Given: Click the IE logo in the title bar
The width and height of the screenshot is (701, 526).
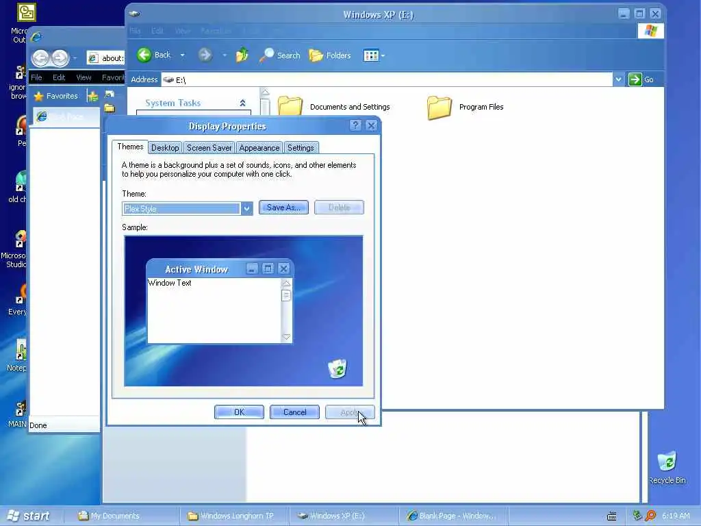Looking at the screenshot, I should tap(37, 37).
